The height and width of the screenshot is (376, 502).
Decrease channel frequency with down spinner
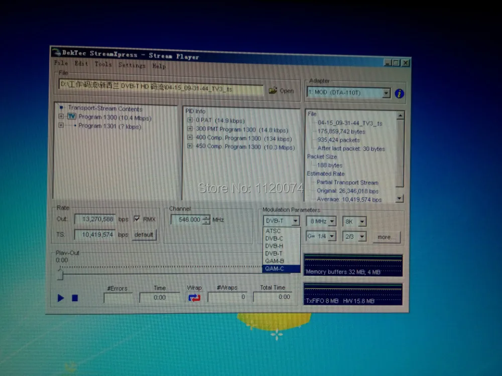[207, 222]
